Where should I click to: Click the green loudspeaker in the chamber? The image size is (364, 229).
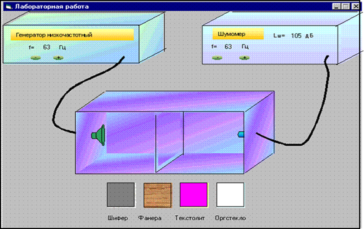tap(98, 135)
